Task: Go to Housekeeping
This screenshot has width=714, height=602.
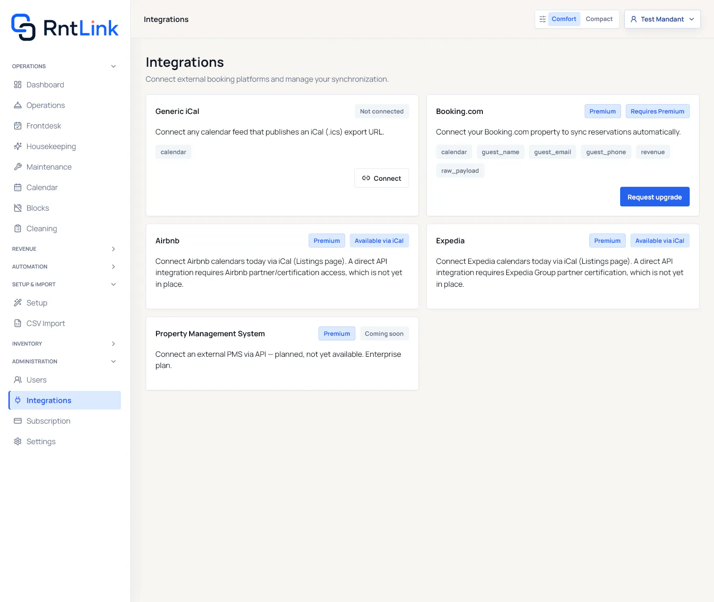Action: click(x=64, y=146)
